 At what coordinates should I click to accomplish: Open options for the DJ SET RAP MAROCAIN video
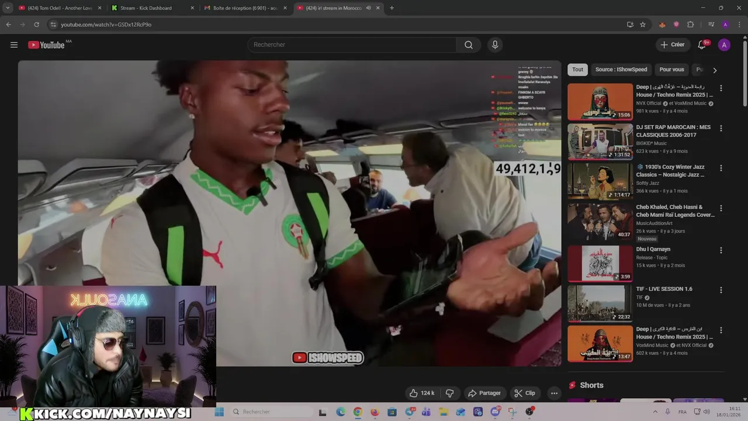pos(721,128)
